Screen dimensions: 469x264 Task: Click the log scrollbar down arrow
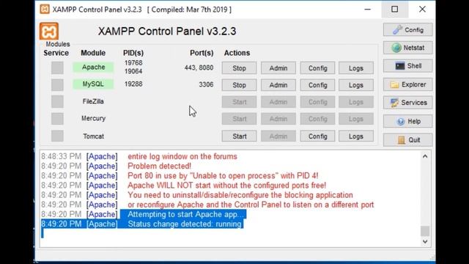[x=425, y=241]
